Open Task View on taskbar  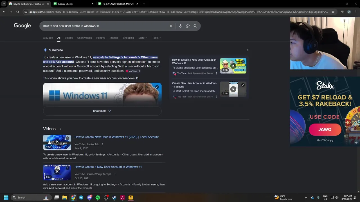coord(57,198)
